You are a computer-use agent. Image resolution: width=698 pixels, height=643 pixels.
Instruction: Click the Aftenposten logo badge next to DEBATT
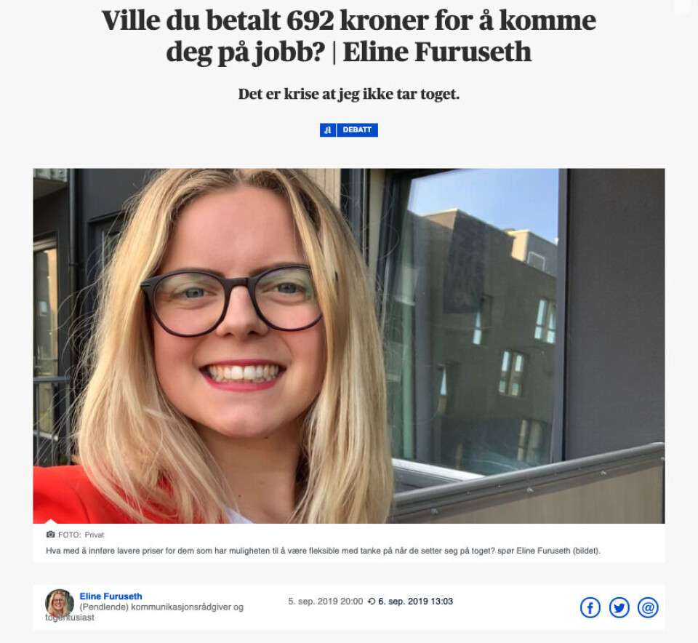click(x=328, y=130)
